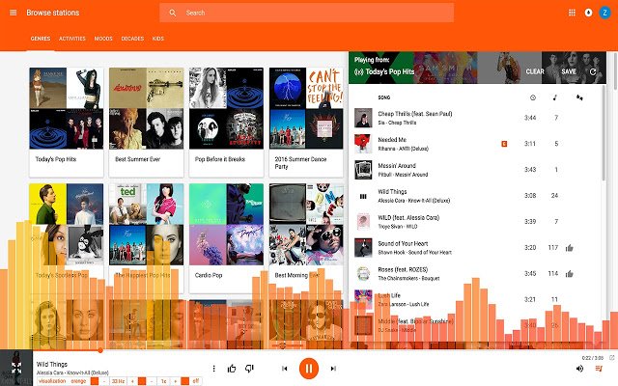
Task: Skip to the next track
Action: (x=333, y=369)
